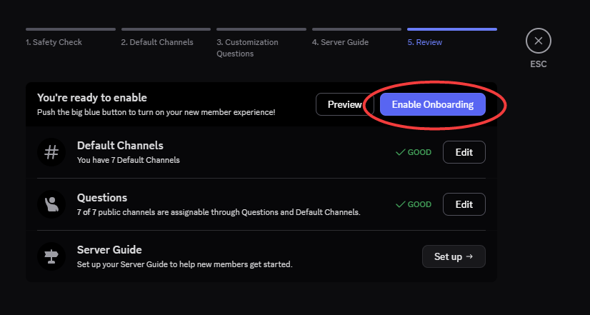Screen dimensions: 590x315
Task: Edit the Default Channels settings
Action: pos(464,152)
